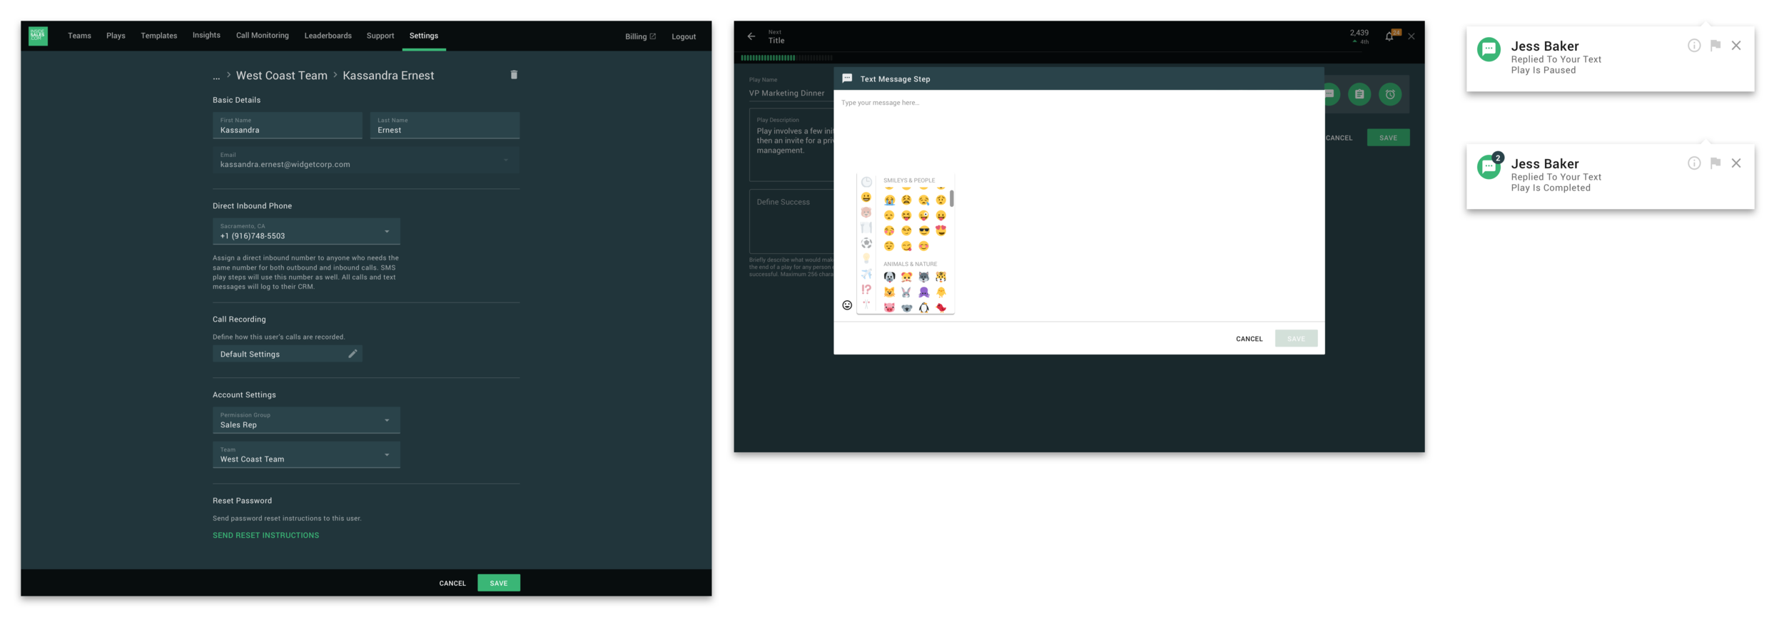Dismiss the Play Is Completed notification
1784x617 pixels.
(1736, 163)
